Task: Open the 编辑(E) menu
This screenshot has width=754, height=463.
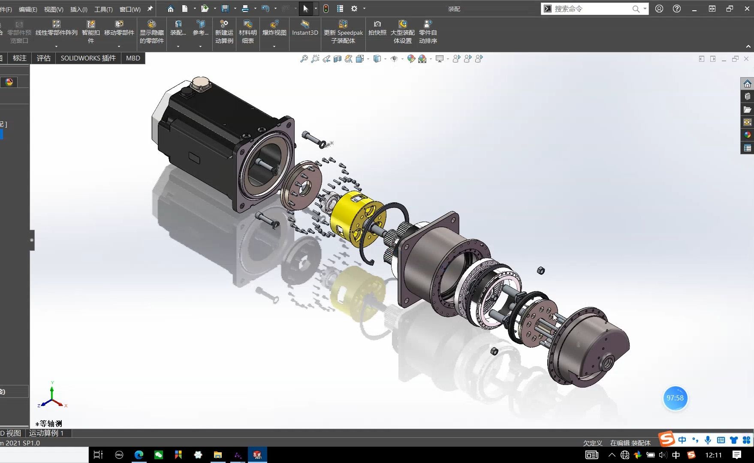Action: coord(28,9)
